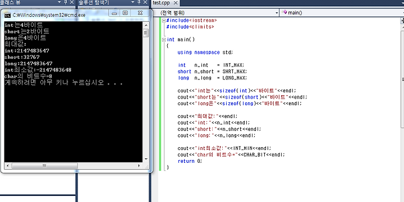Viewport: 404px width, 202px height.
Task: Click the CHAR_BIT cout code line
Action: 231,154
